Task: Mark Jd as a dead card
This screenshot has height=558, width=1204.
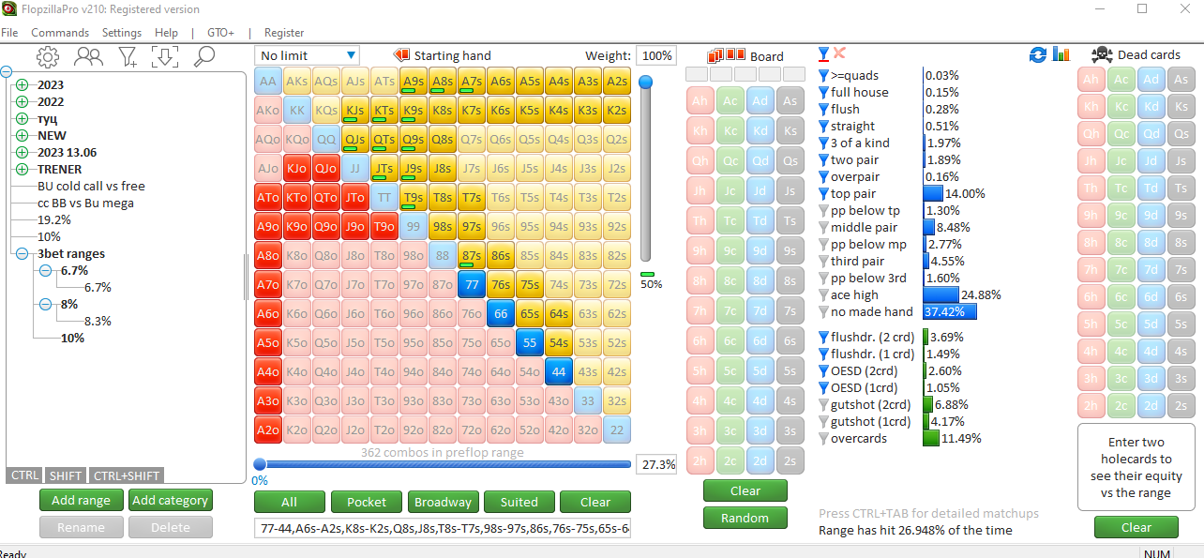Action: pyautogui.click(x=1151, y=162)
